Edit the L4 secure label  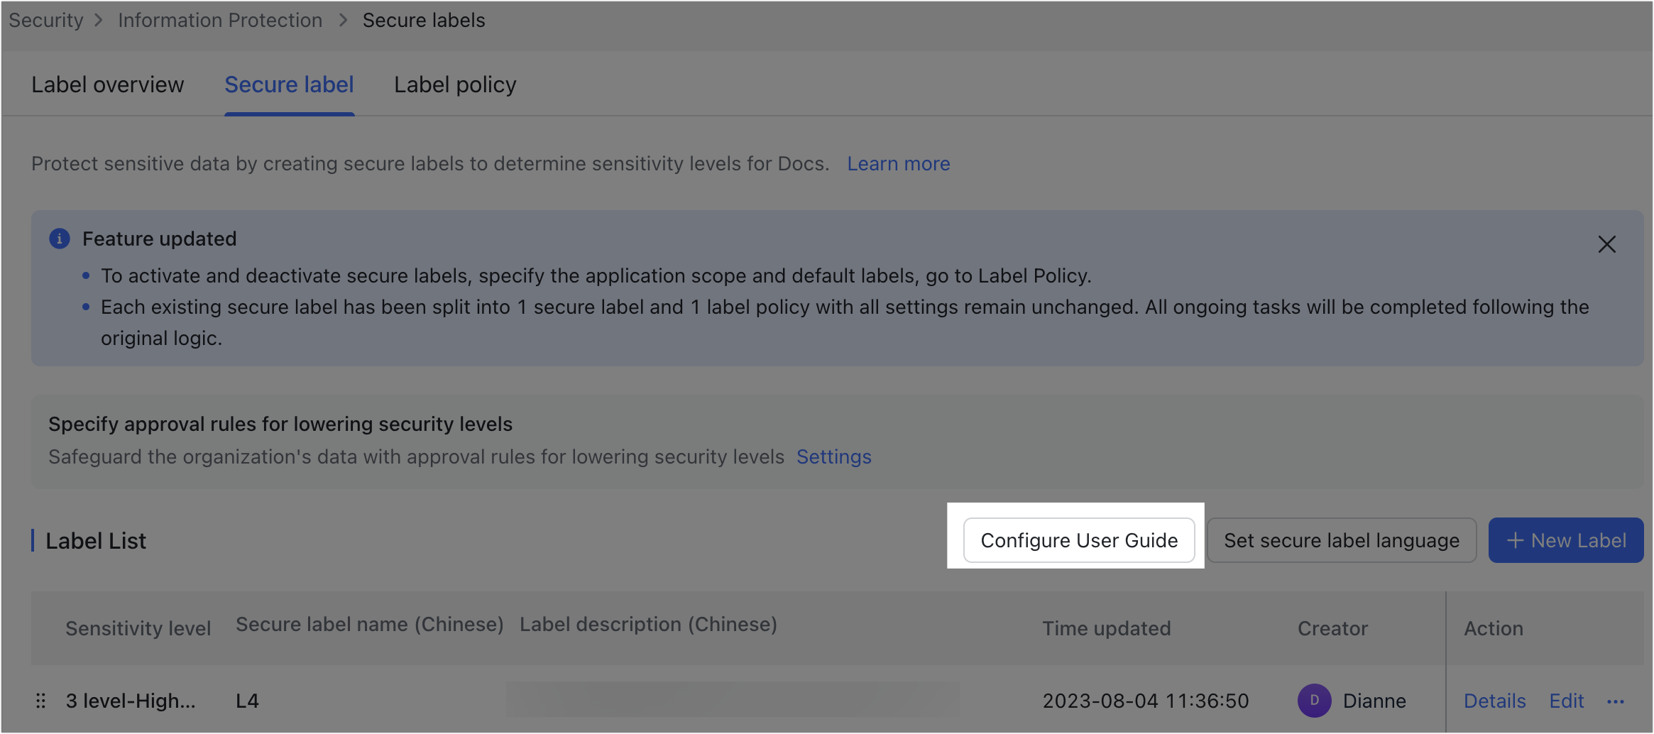pyautogui.click(x=1566, y=701)
